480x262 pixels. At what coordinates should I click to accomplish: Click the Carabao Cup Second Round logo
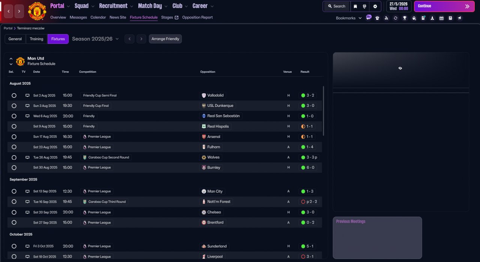[x=85, y=157]
